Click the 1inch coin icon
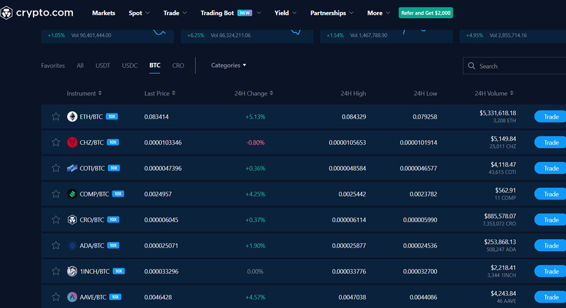The width and height of the screenshot is (566, 308). click(72, 271)
